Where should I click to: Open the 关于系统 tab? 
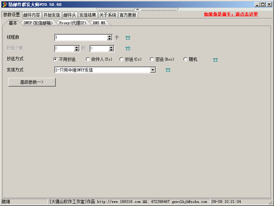[x=108, y=15]
